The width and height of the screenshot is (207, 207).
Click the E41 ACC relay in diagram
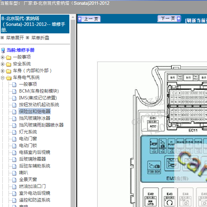click(153, 124)
